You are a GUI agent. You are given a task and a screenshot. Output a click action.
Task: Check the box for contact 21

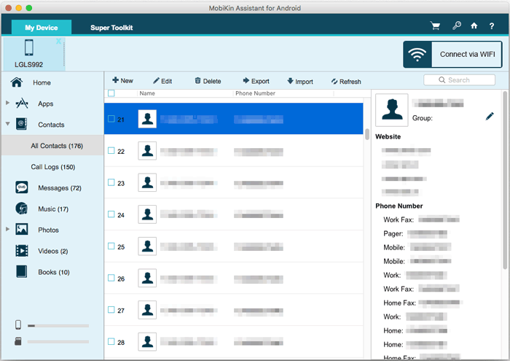point(111,119)
